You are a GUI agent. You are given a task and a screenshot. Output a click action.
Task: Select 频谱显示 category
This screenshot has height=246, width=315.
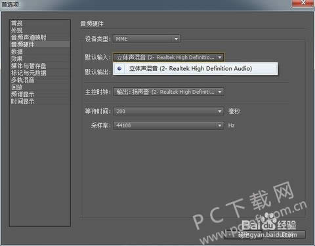click(x=39, y=94)
